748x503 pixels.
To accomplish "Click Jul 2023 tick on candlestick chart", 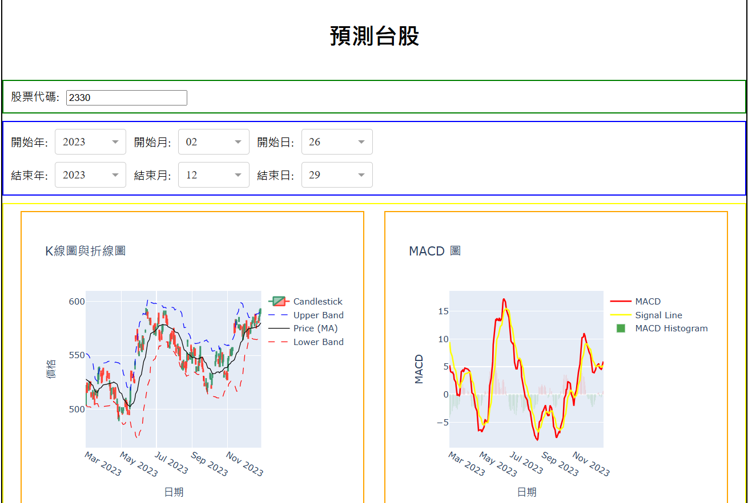I will click(x=172, y=463).
